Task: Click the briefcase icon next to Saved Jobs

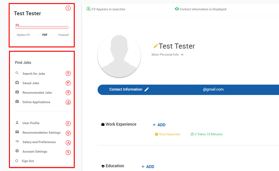Action: 17,83
